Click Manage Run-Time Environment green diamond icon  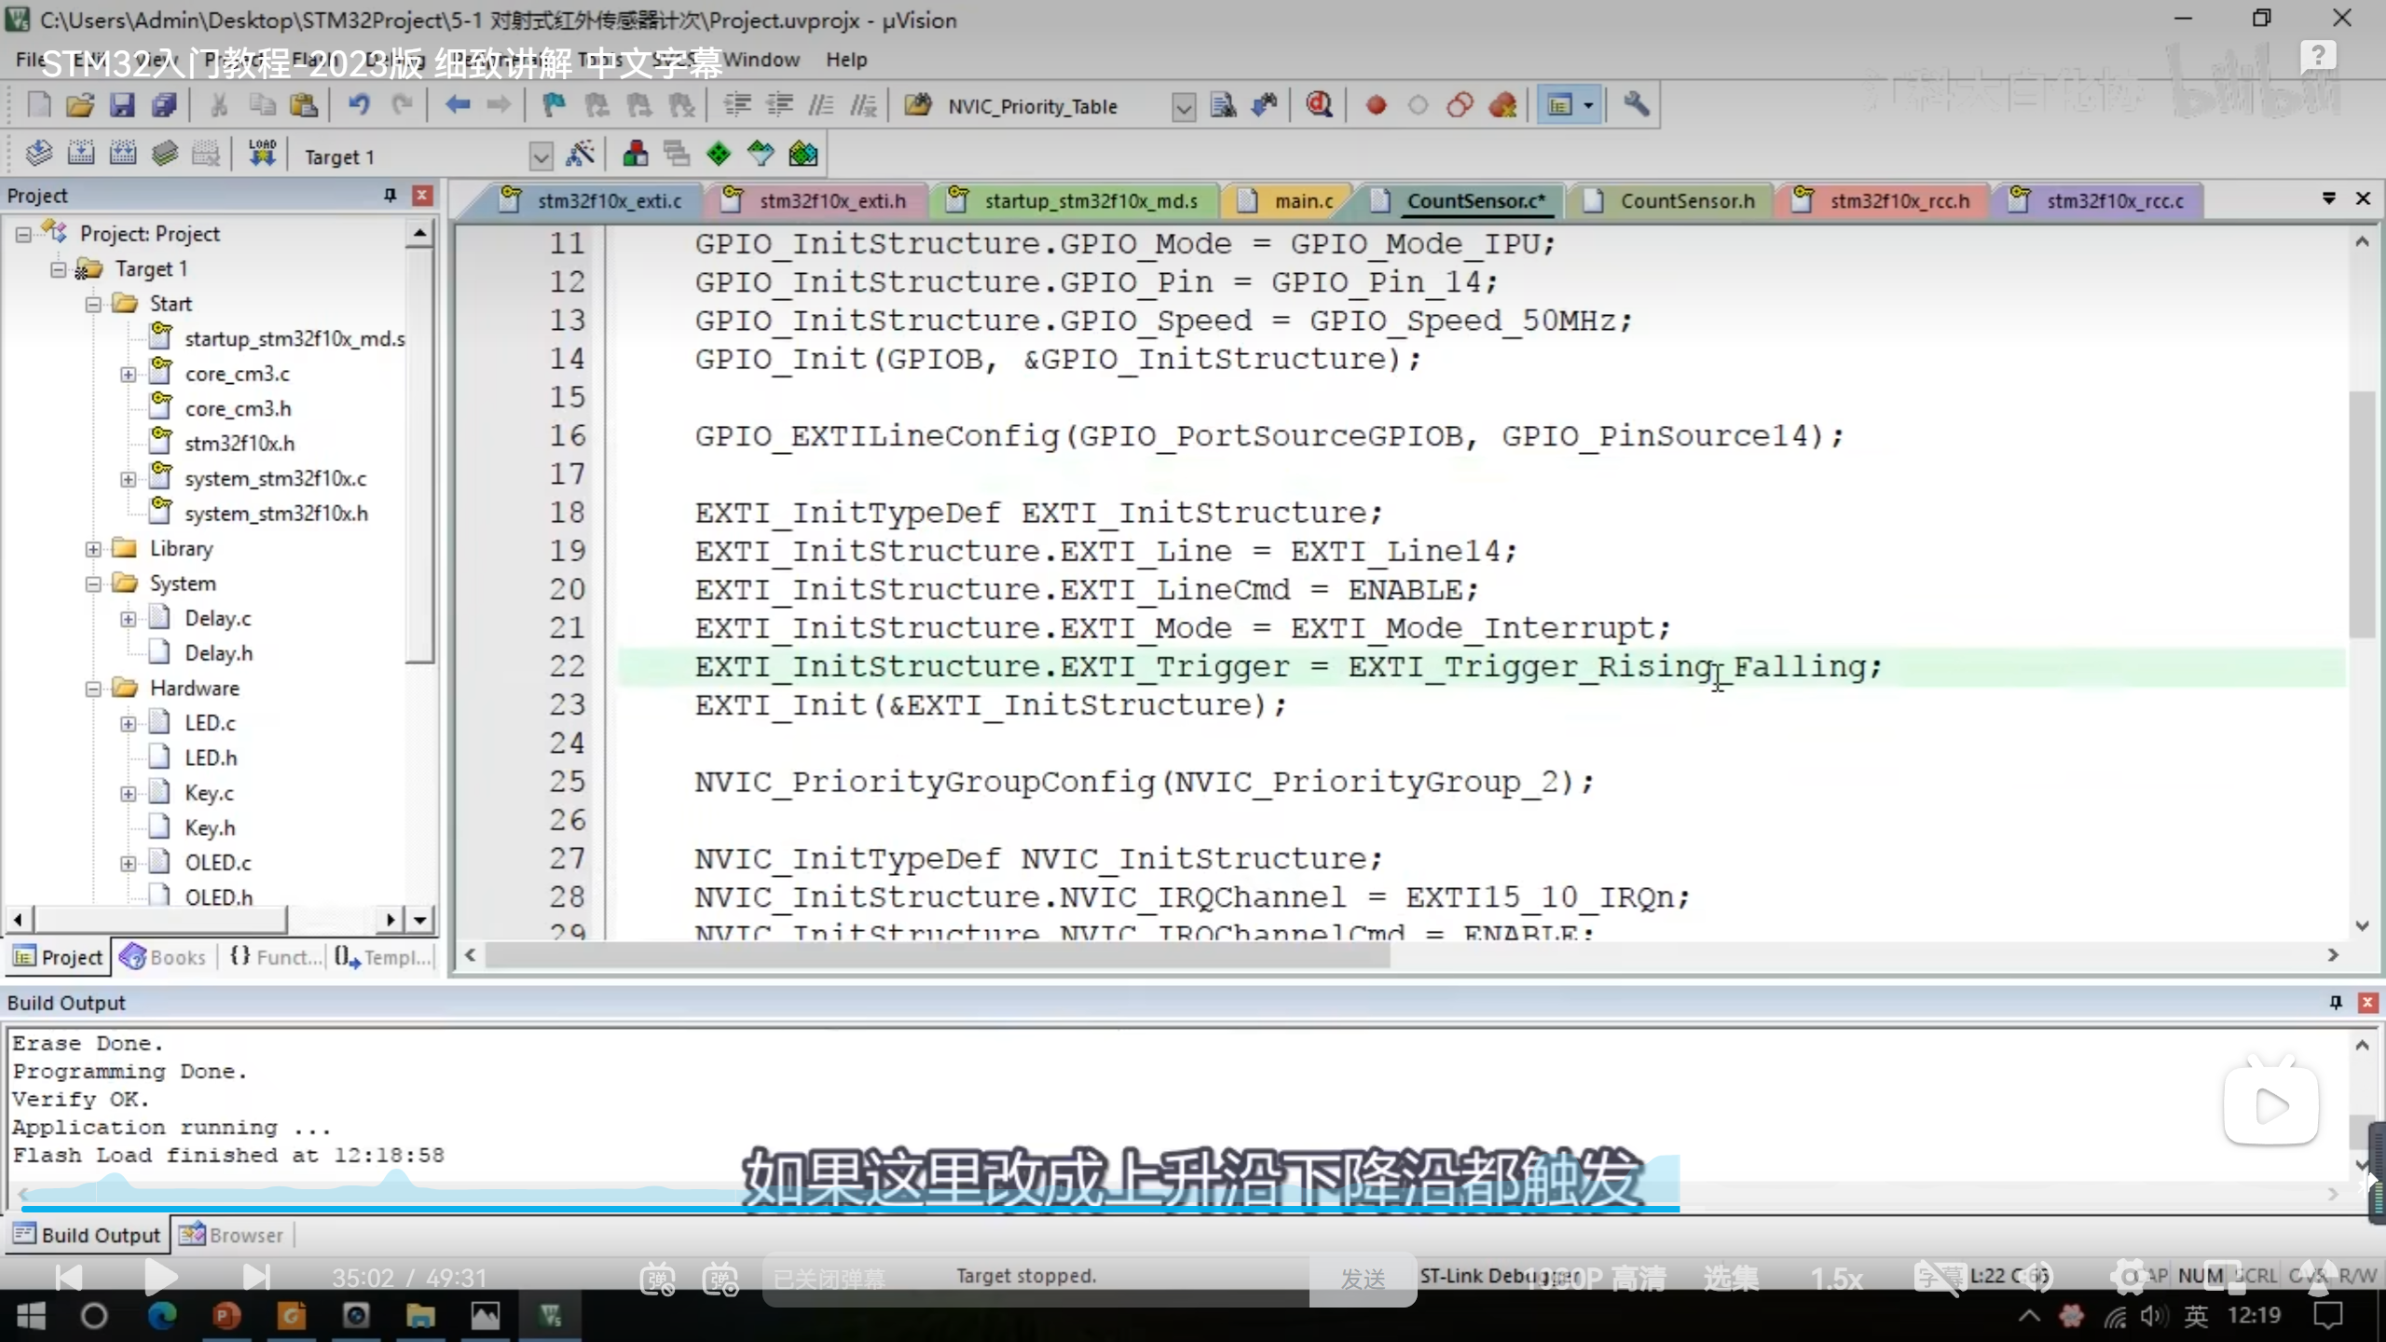click(719, 155)
